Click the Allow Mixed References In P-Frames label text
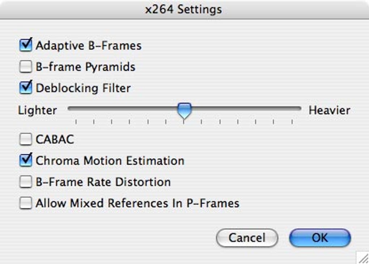 tap(137, 203)
